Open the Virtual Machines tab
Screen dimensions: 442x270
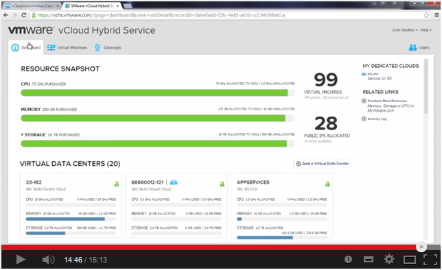click(67, 47)
